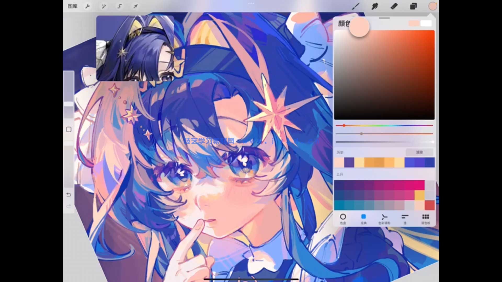502x282 pixels.
Task: Click the undo arrow in the sidebar
Action: coord(69,195)
